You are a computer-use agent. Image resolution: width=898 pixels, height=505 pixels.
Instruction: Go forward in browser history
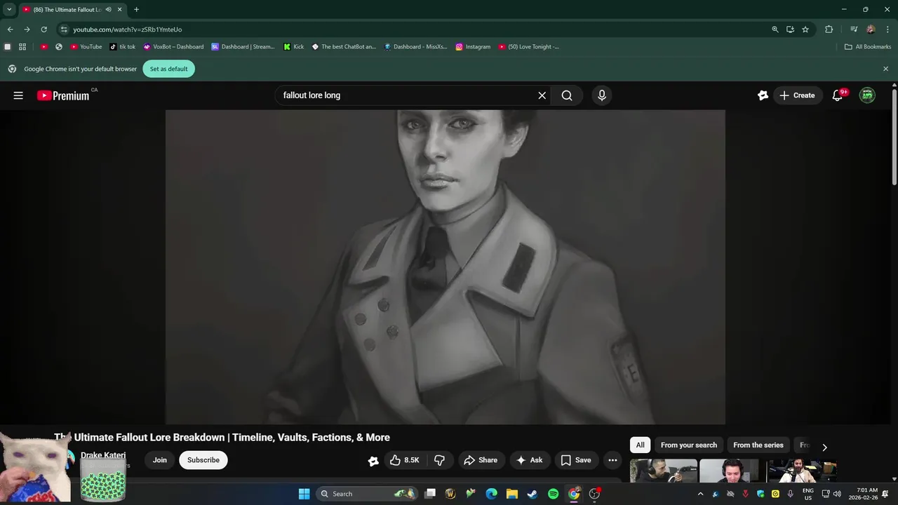27,29
